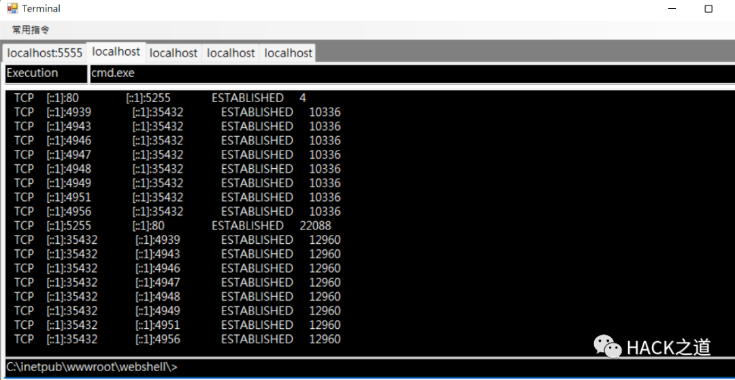This screenshot has height=380, width=735.
Task: Minimize the Terminal window
Action: 672,9
